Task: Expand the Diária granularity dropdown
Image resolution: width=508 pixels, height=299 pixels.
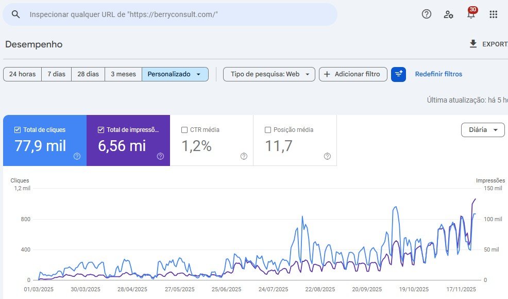Action: (x=482, y=130)
